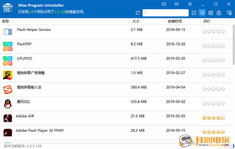Click the refresh list icon
Screen dimensions: 235x149
[x=138, y=13]
